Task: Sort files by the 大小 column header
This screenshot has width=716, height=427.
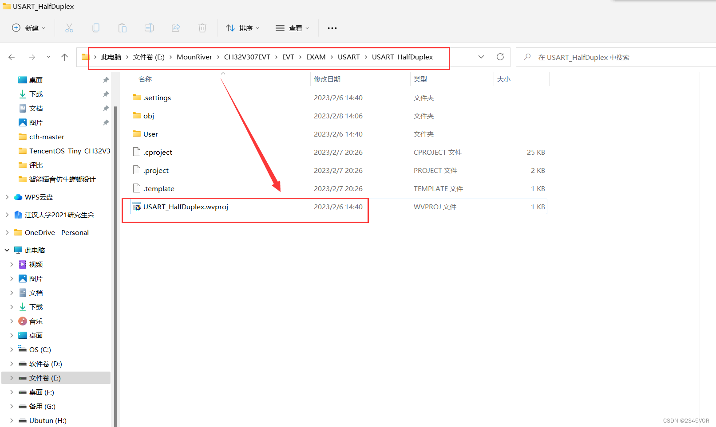Action: (x=504, y=79)
